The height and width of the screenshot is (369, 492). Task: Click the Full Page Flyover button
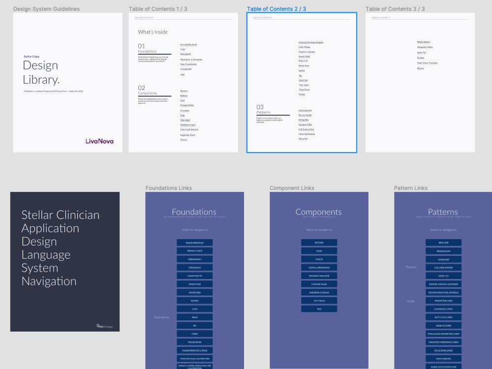coord(443,267)
